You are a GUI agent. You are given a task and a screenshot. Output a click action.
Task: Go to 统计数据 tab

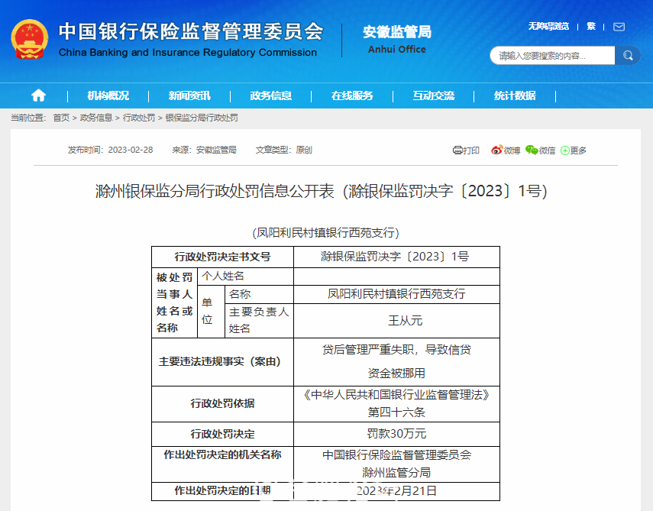pyautogui.click(x=515, y=95)
